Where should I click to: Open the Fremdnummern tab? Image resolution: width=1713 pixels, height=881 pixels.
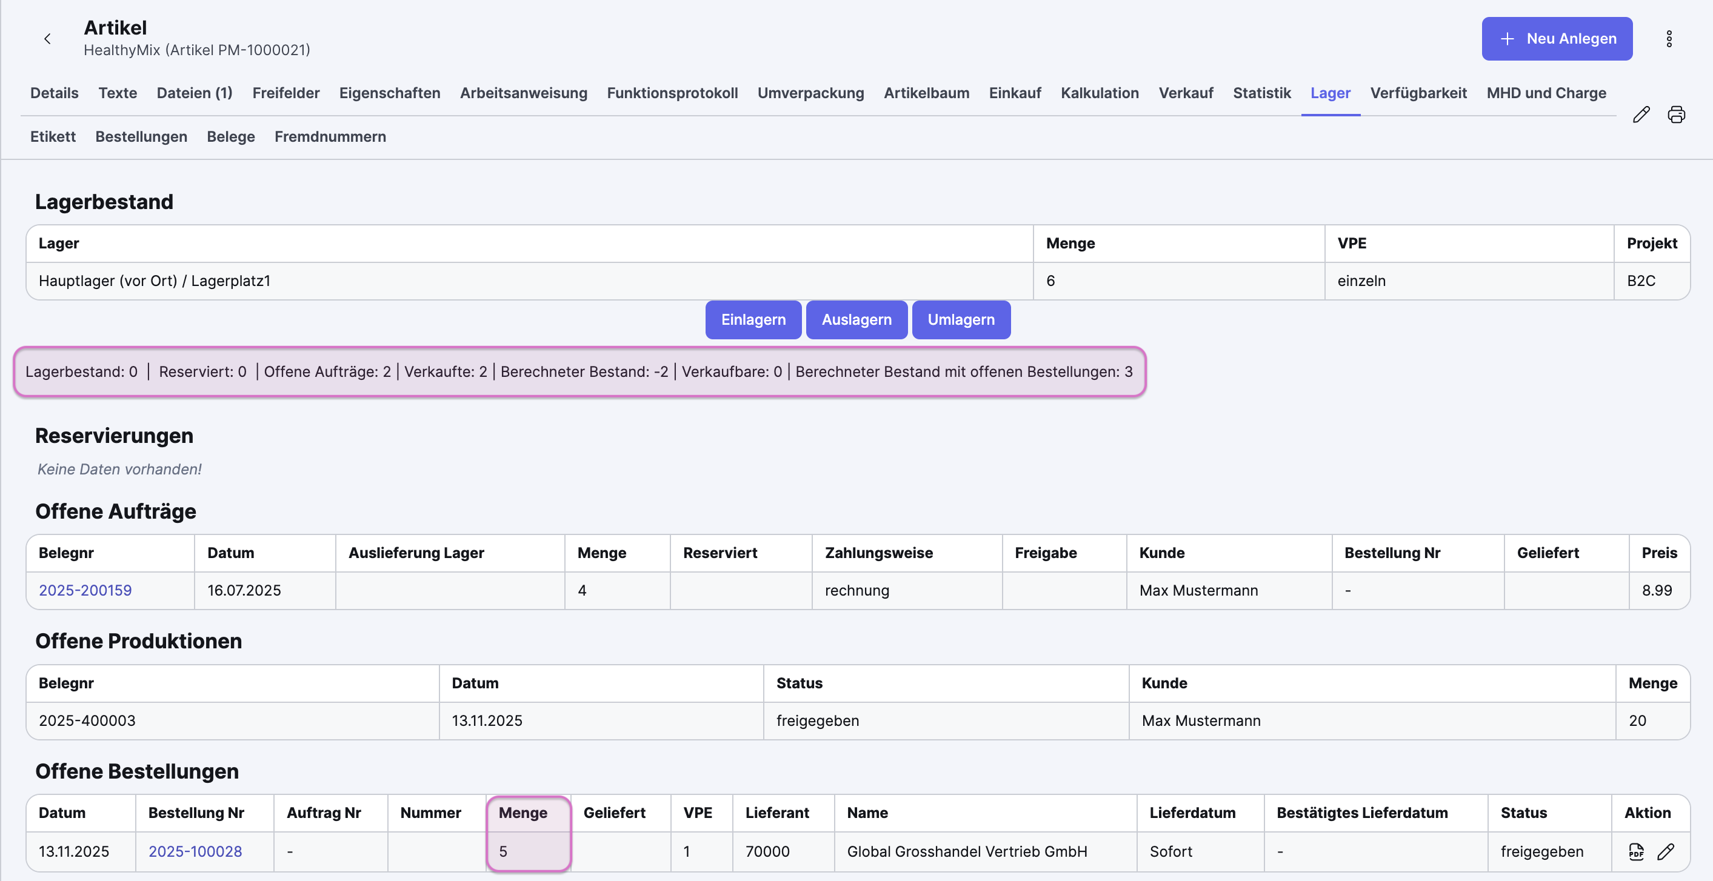pos(330,136)
